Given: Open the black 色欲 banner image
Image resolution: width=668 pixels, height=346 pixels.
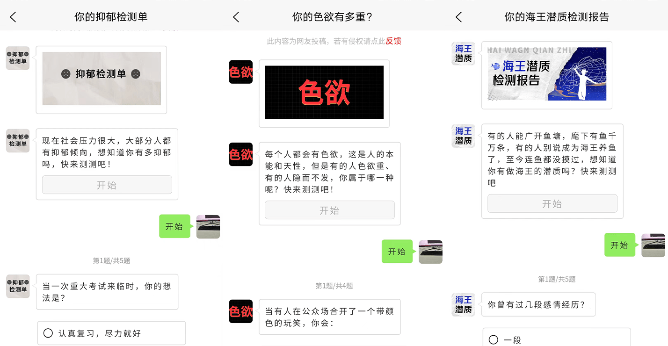Looking at the screenshot, I should pyautogui.click(x=324, y=92).
